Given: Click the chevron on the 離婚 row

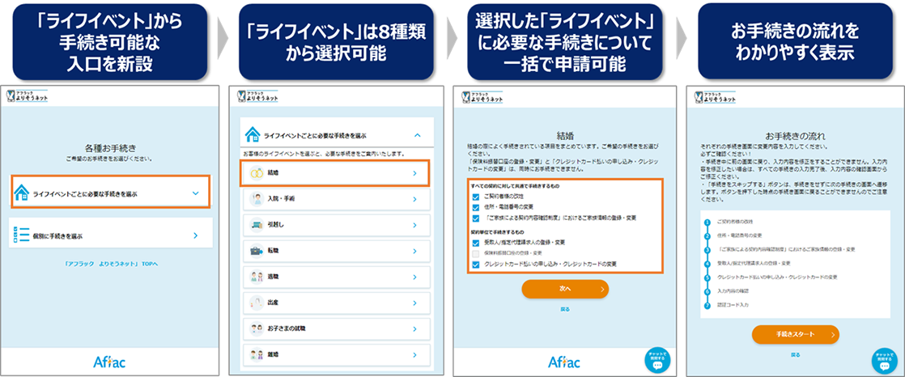Looking at the screenshot, I should (414, 354).
